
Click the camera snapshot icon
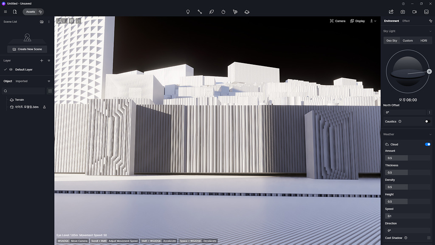403,11
